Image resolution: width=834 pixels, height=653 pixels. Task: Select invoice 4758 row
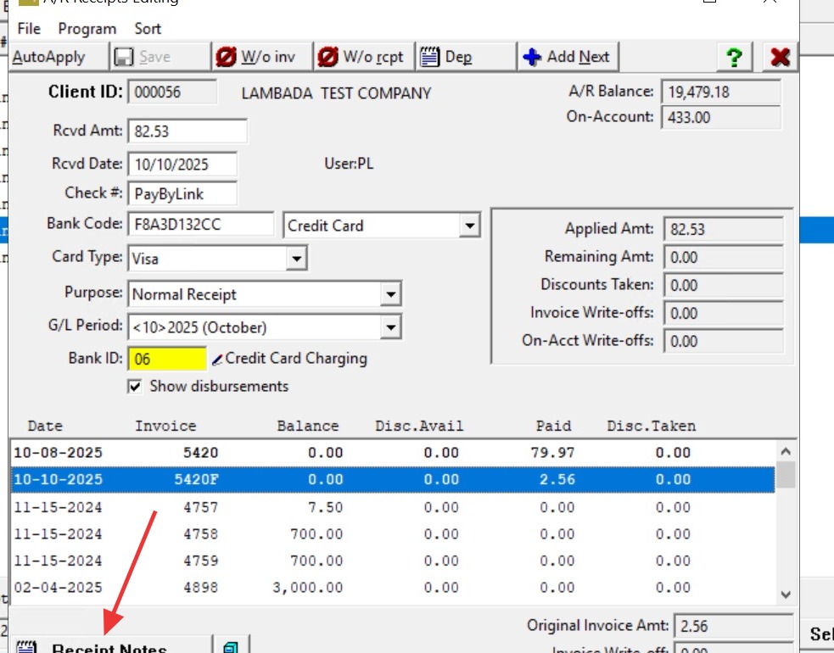tap(393, 534)
